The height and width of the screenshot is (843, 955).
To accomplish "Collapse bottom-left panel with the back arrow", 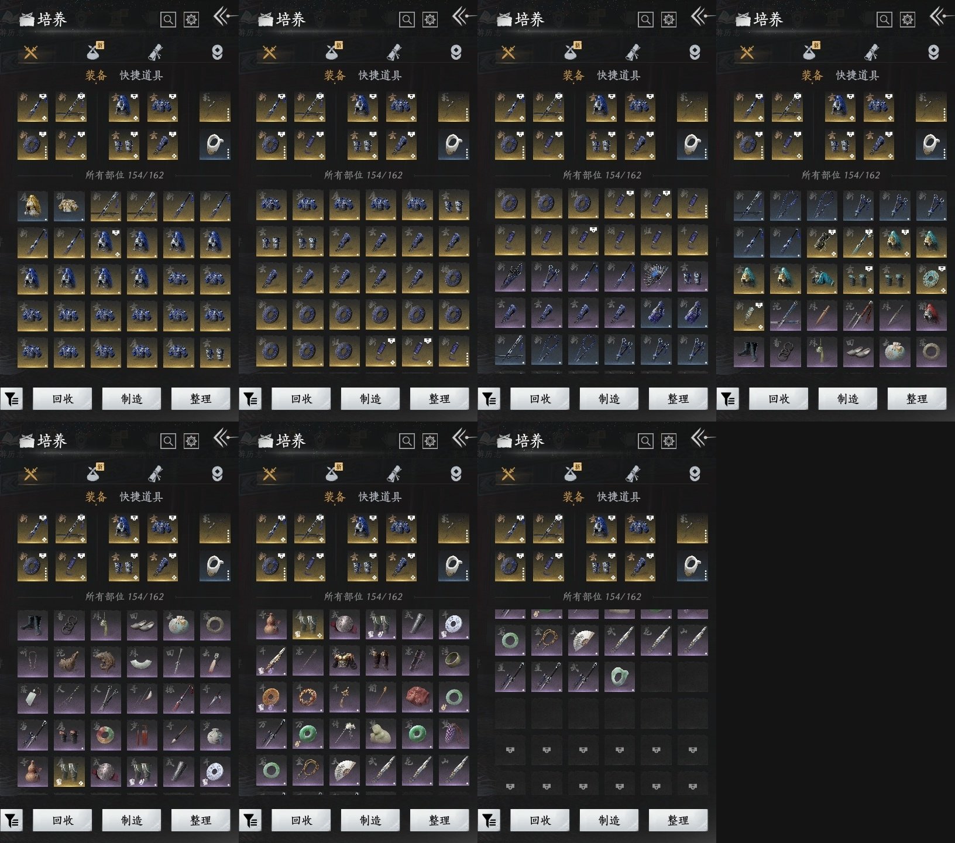I will tap(224, 437).
